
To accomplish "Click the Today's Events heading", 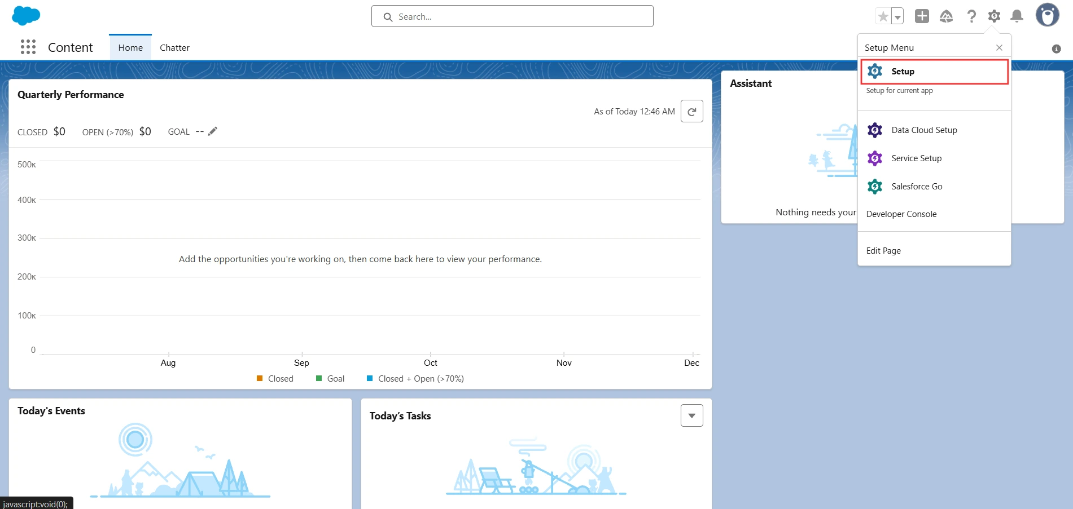I will pos(51,411).
